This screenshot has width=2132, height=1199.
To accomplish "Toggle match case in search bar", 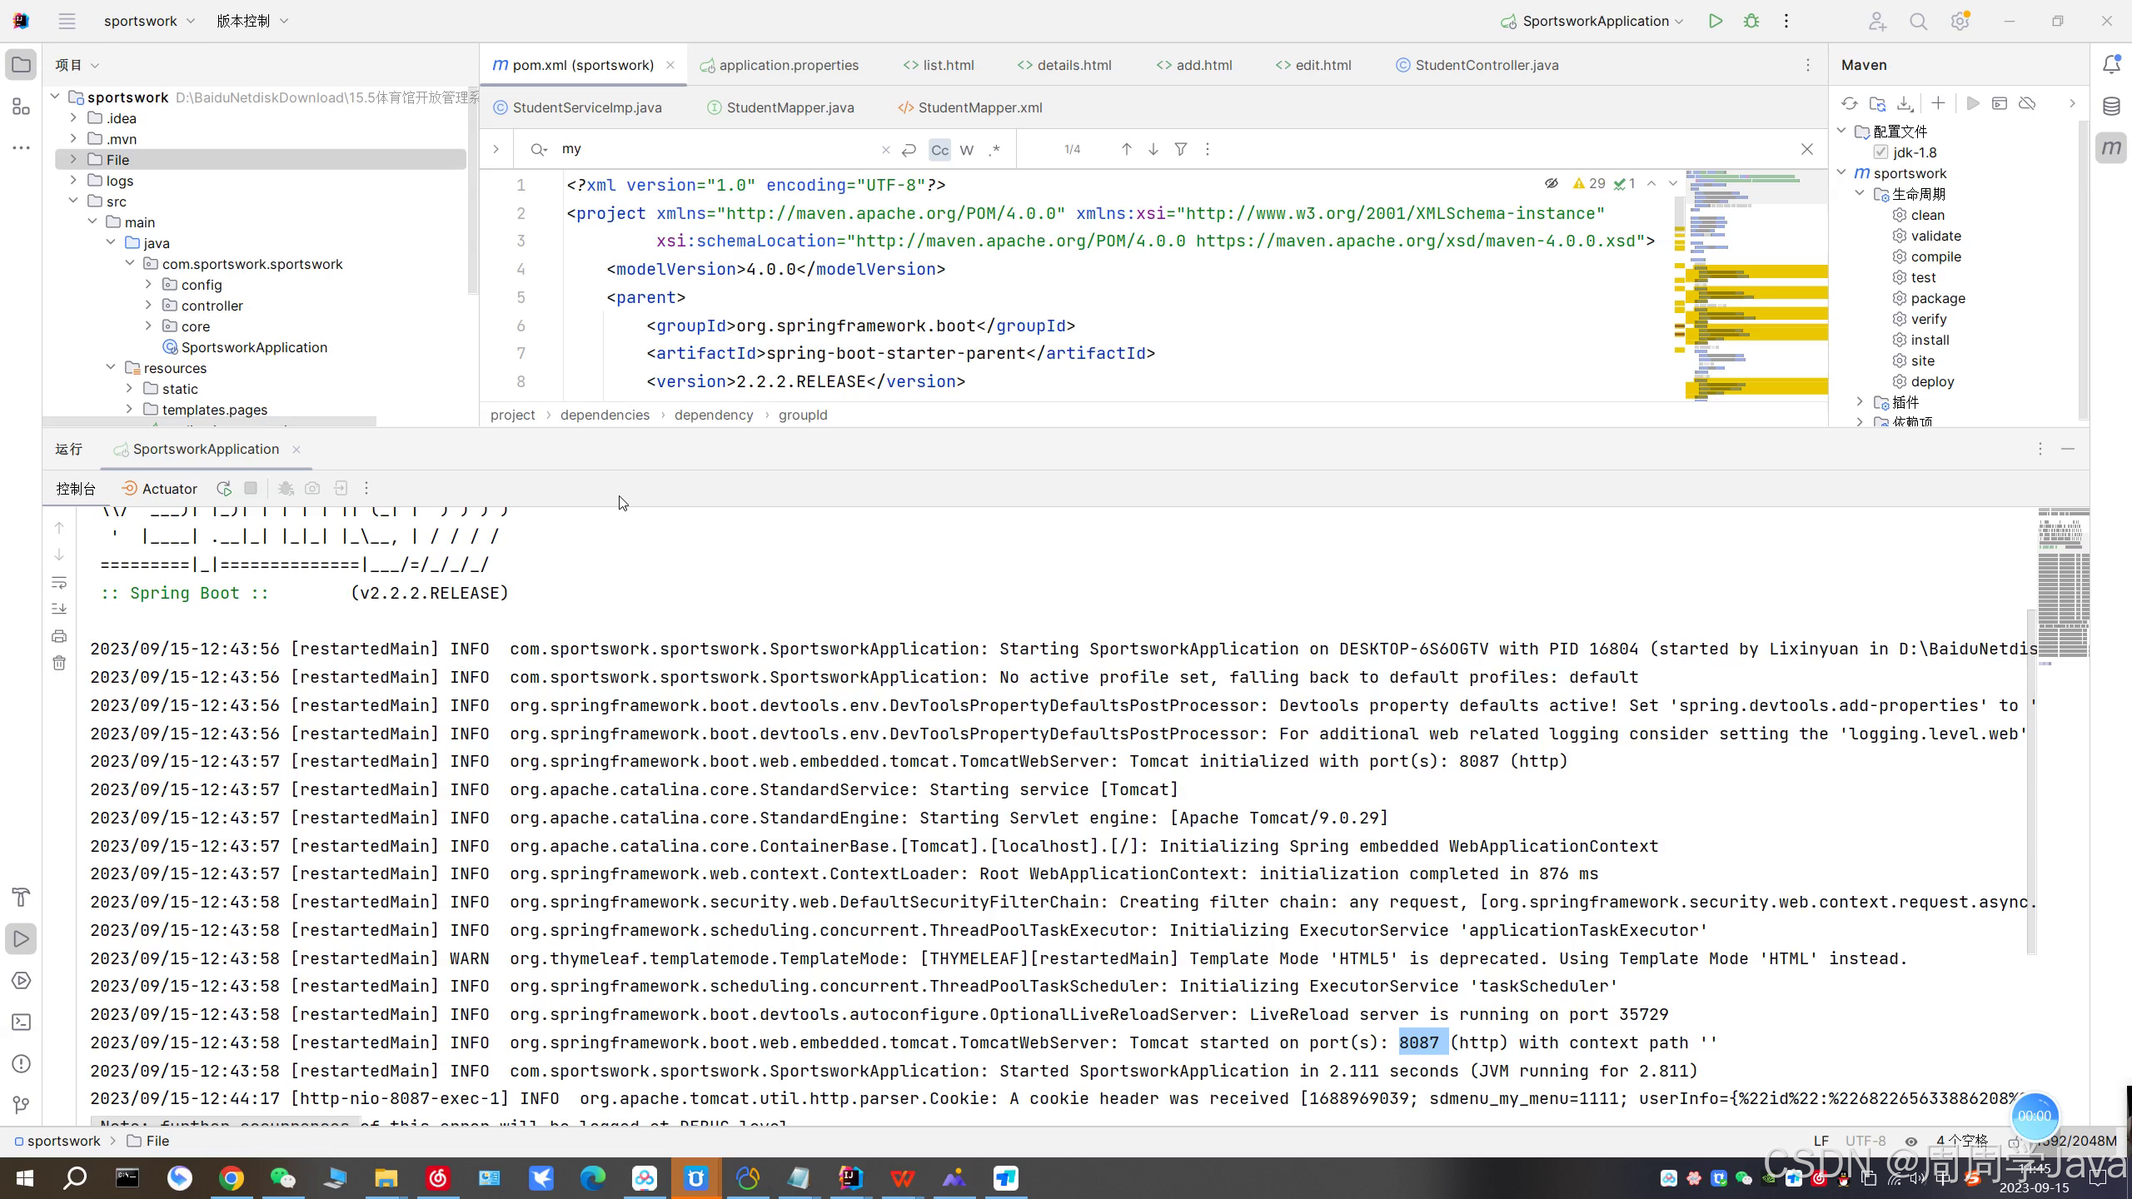I will pyautogui.click(x=939, y=150).
